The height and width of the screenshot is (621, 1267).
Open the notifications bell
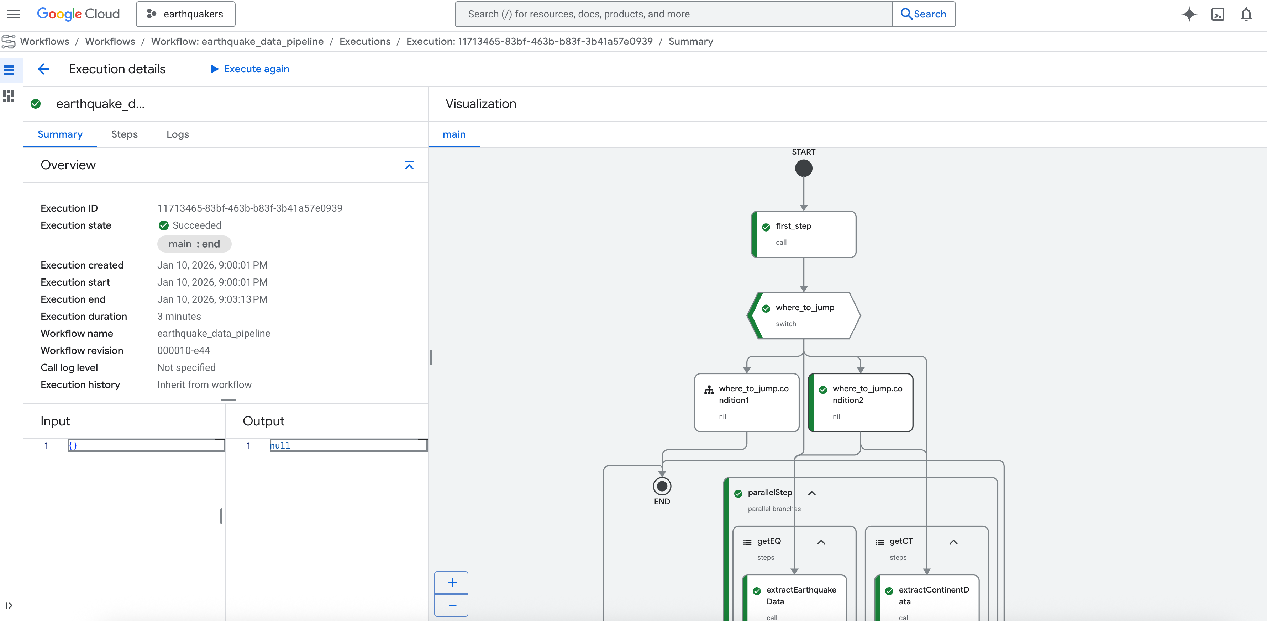[x=1246, y=14]
